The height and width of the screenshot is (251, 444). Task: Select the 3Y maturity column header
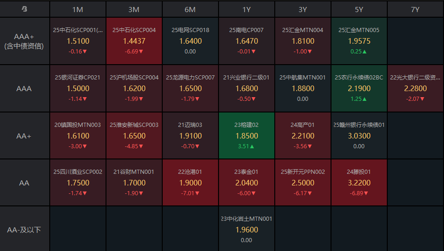coord(303,9)
